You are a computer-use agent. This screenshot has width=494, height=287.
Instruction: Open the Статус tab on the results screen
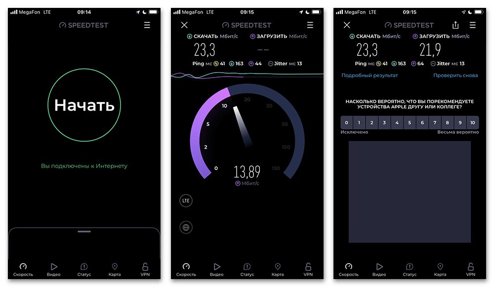410,270
